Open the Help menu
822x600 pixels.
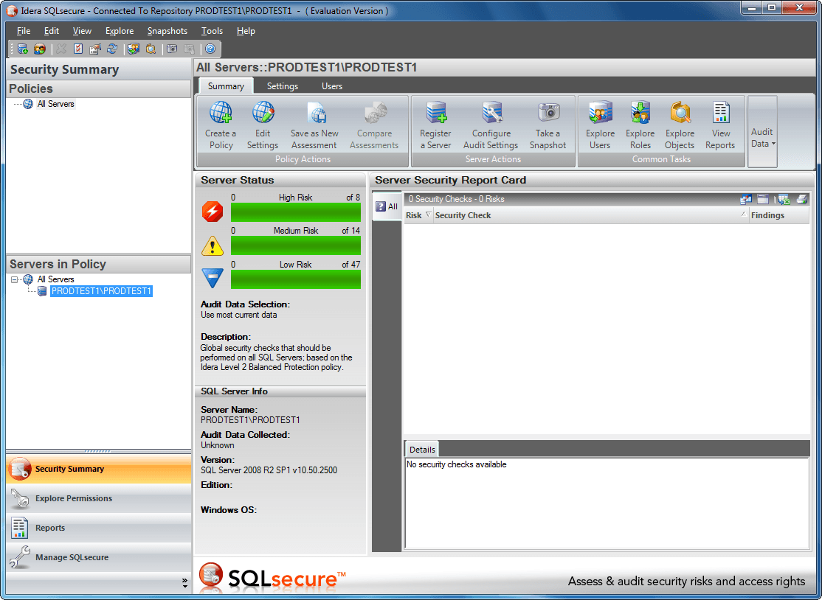245,31
